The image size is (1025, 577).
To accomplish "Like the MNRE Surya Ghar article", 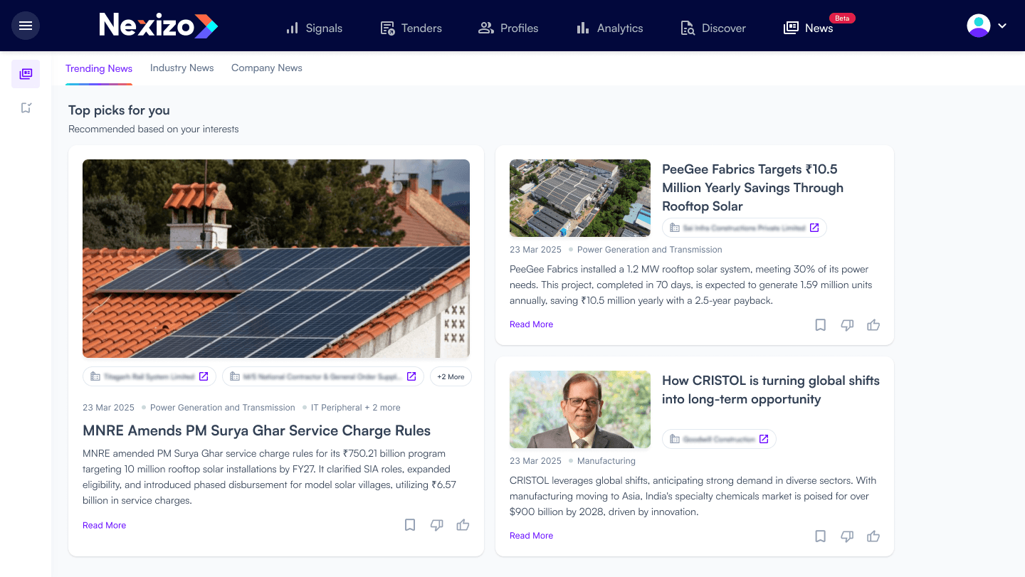I will (463, 525).
